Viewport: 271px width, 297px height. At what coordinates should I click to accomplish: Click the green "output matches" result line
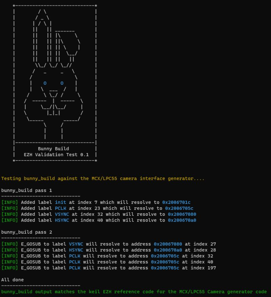(x=134, y=292)
